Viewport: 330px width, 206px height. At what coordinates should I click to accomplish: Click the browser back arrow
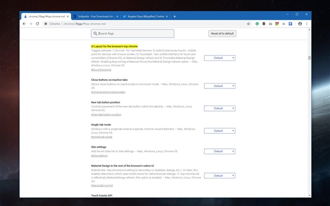[24, 24]
